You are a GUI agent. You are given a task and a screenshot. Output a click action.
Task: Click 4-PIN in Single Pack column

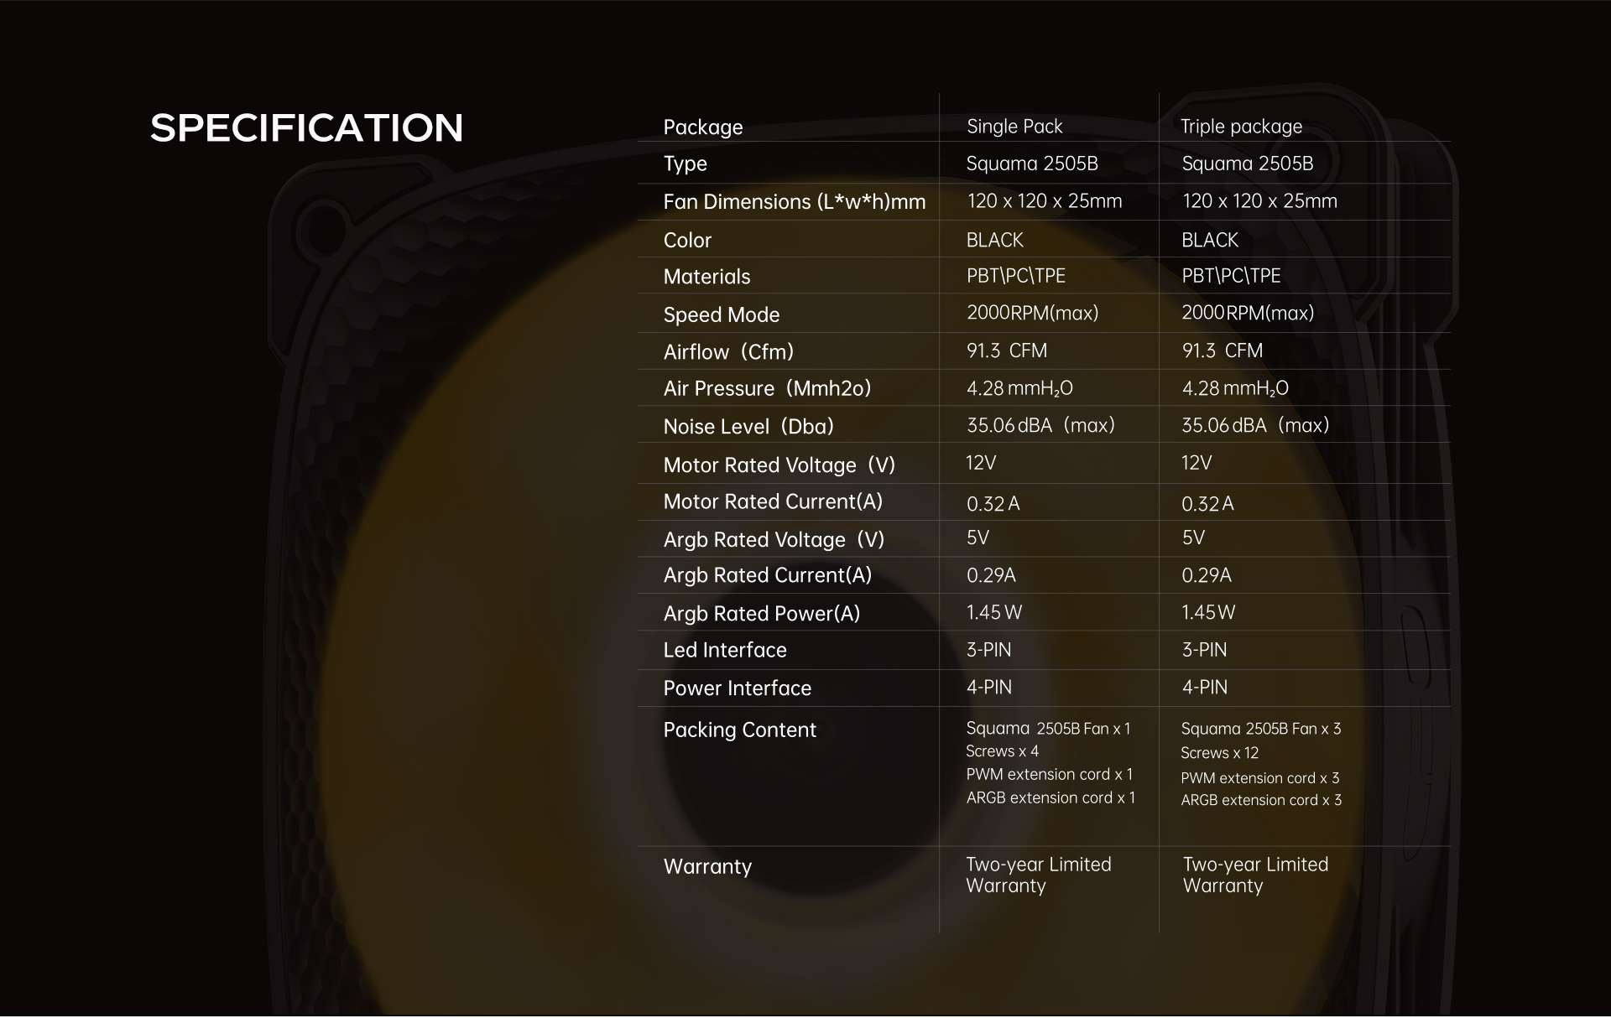click(988, 688)
